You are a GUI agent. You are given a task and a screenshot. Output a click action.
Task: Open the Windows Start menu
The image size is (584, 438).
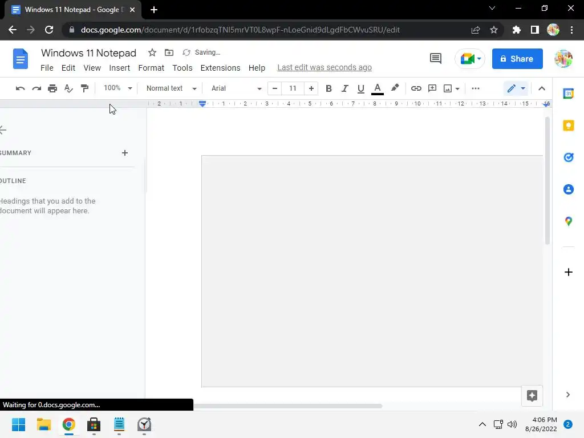pyautogui.click(x=19, y=424)
